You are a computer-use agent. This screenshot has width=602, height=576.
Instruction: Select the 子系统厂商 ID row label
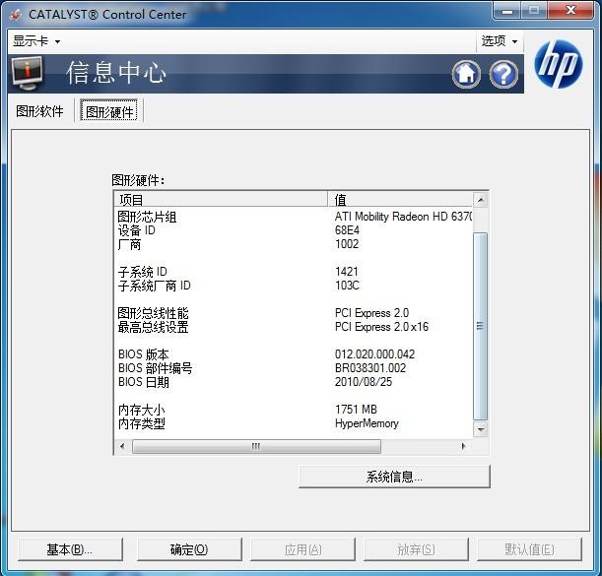(154, 286)
